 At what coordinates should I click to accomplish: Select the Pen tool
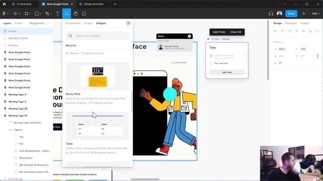[47, 14]
